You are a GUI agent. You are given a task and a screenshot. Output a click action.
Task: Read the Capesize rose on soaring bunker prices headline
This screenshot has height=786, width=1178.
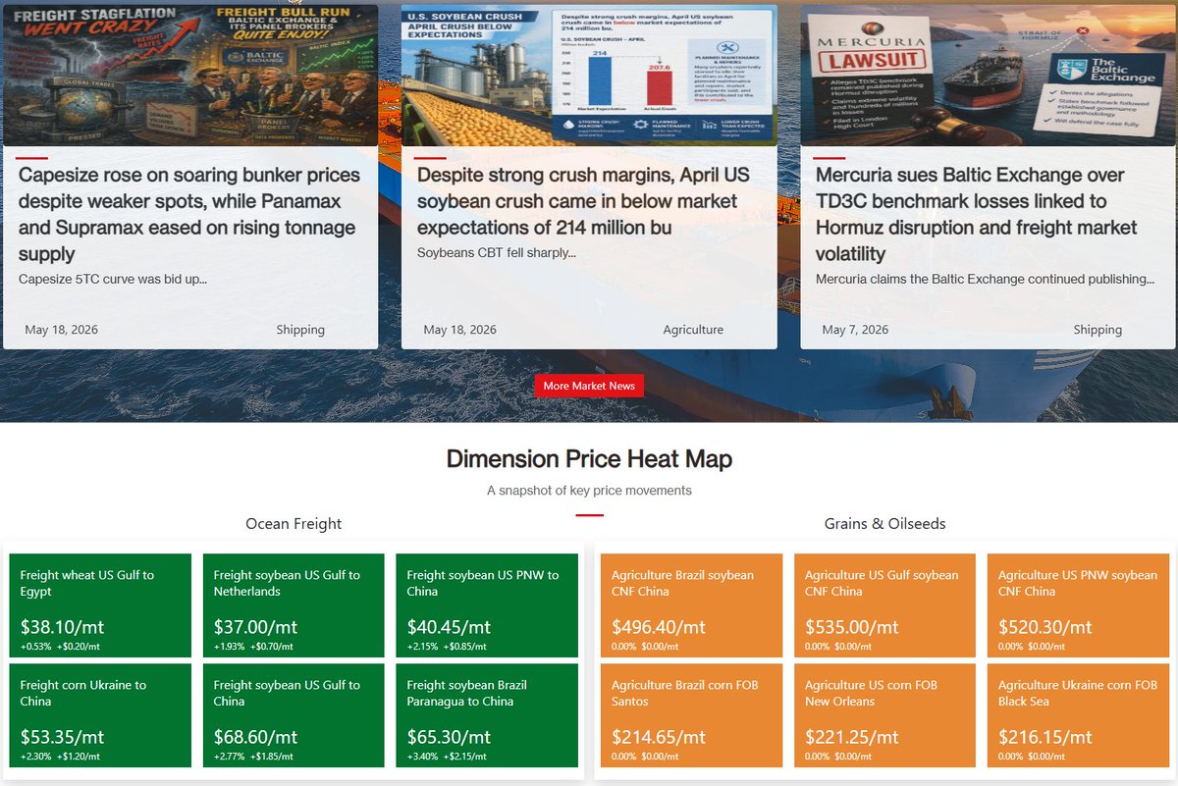coord(189,214)
